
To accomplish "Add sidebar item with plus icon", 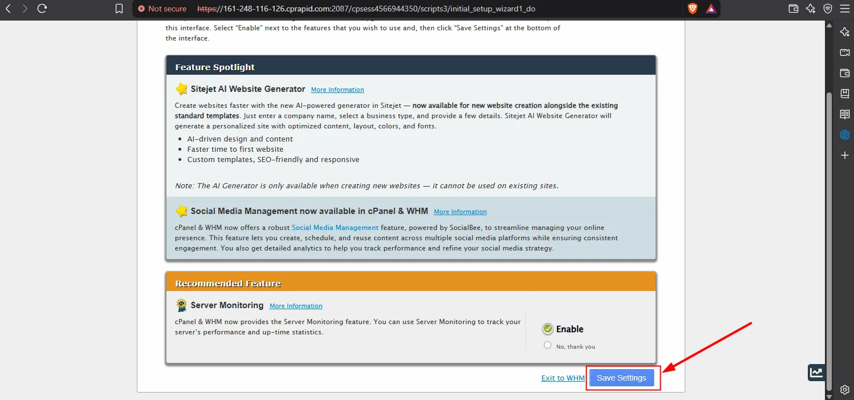I will pyautogui.click(x=845, y=155).
